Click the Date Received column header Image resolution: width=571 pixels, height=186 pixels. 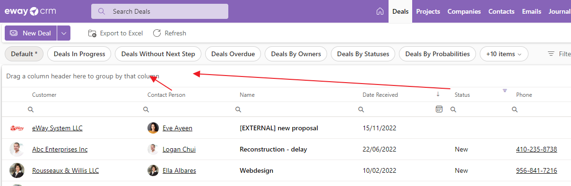380,95
